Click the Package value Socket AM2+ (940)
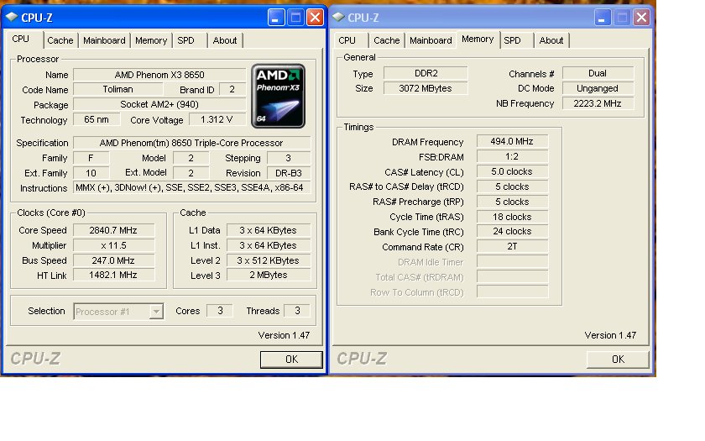The height and width of the screenshot is (441, 705). click(159, 104)
